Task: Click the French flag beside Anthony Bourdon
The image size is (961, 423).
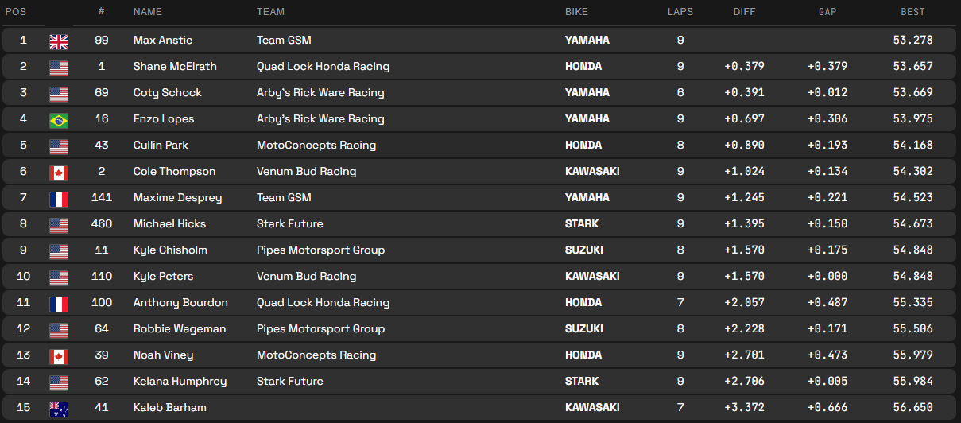Action: [x=59, y=303]
